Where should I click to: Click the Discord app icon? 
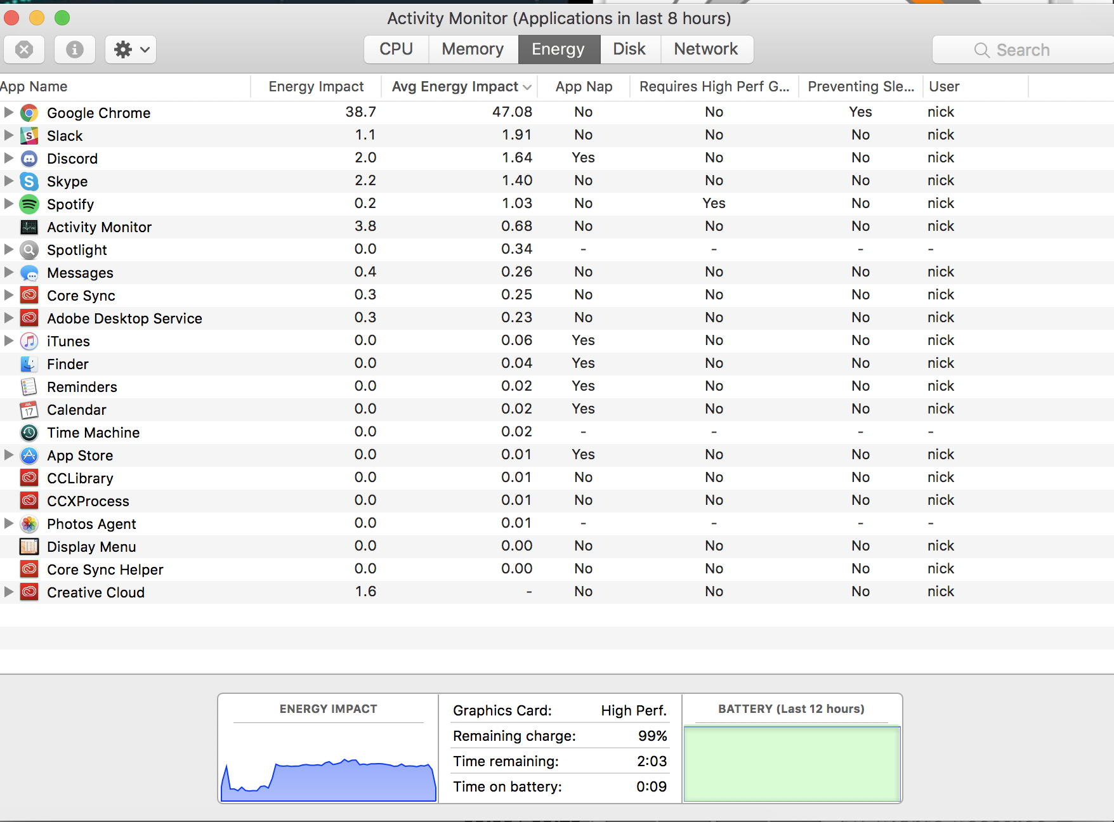pos(29,159)
